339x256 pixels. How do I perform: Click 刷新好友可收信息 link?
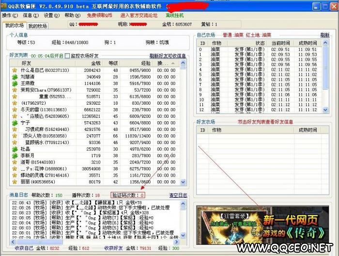(168, 56)
